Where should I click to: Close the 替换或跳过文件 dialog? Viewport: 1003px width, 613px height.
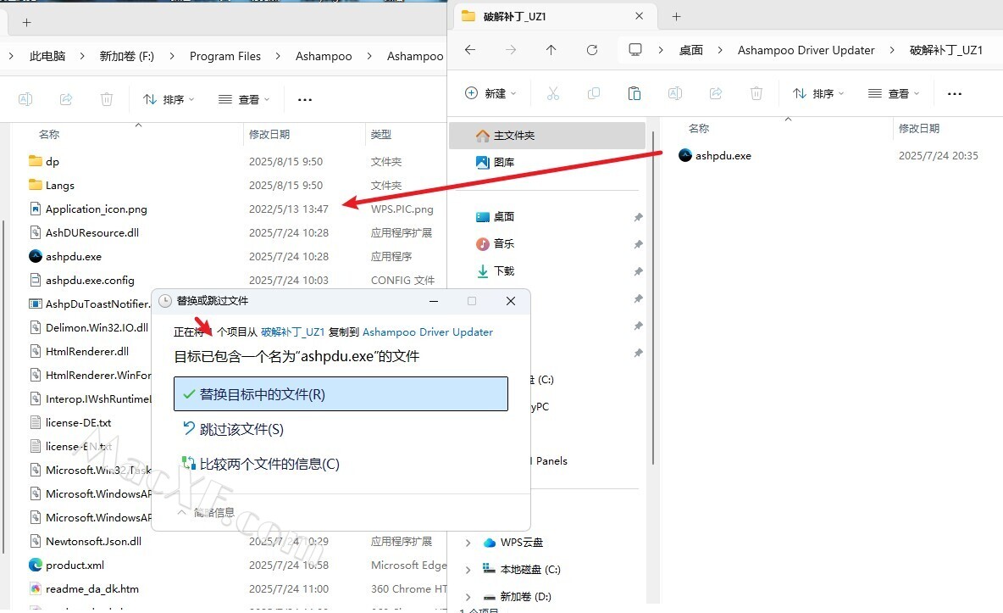tap(511, 301)
